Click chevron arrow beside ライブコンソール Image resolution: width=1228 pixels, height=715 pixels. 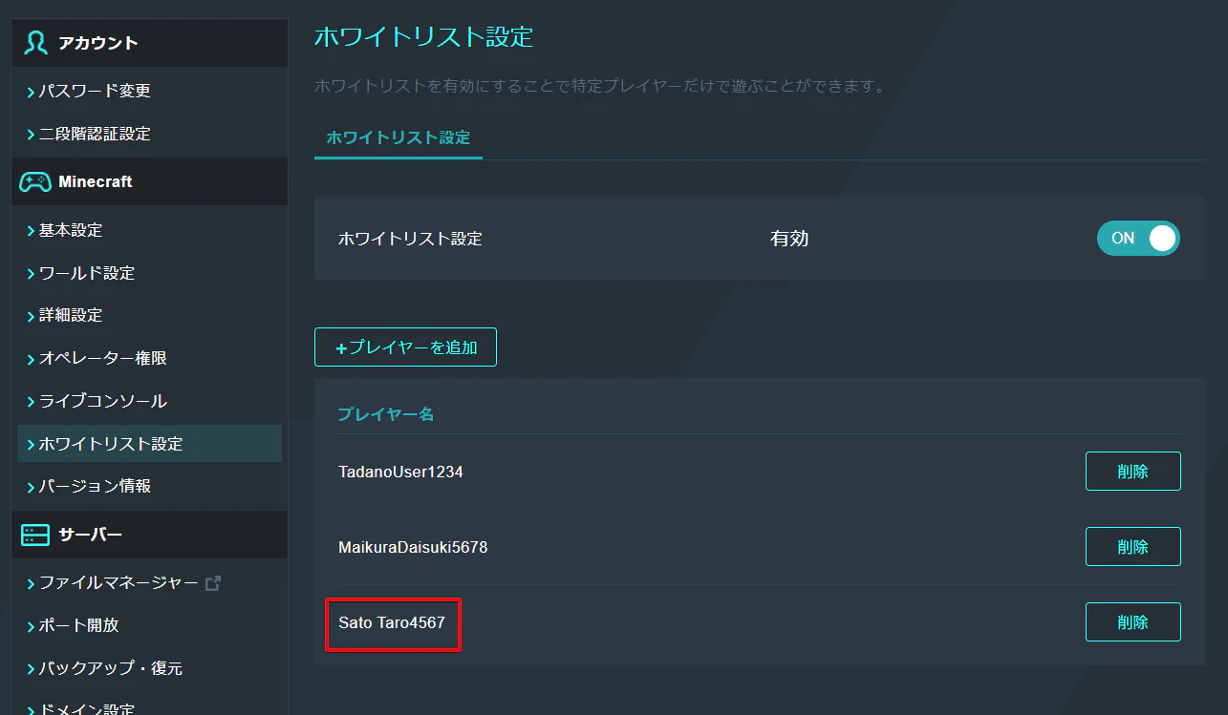point(31,402)
